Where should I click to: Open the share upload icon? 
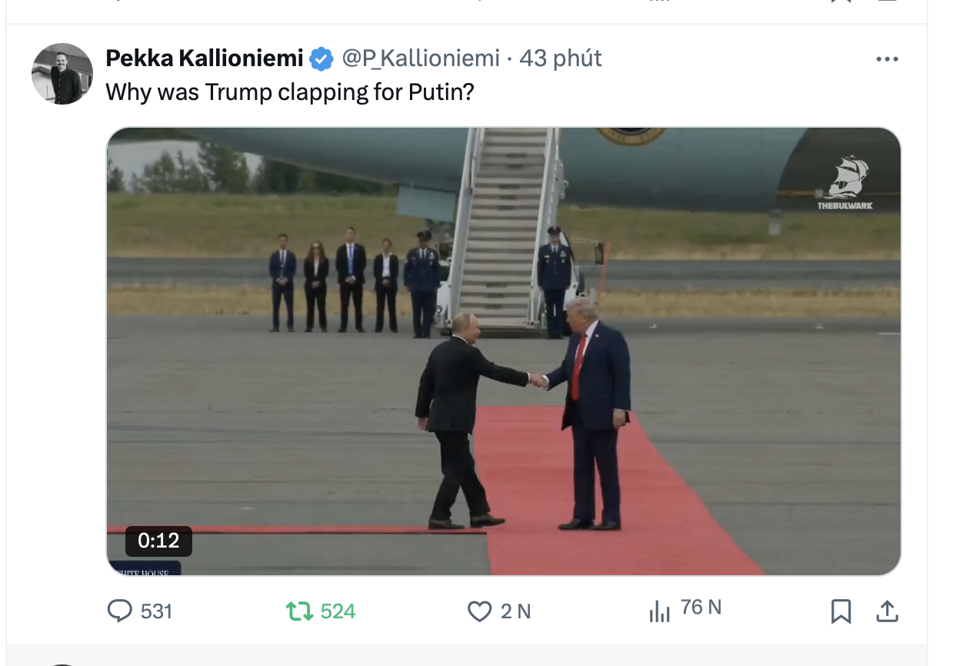click(887, 611)
